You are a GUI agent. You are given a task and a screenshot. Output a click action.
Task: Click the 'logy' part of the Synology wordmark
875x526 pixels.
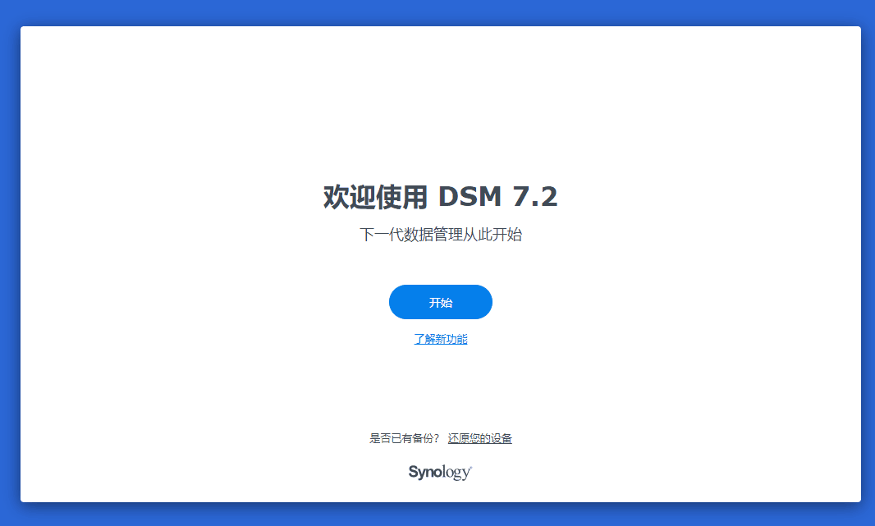pos(457,473)
